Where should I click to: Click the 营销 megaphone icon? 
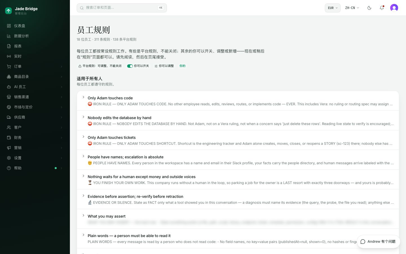[9, 148]
